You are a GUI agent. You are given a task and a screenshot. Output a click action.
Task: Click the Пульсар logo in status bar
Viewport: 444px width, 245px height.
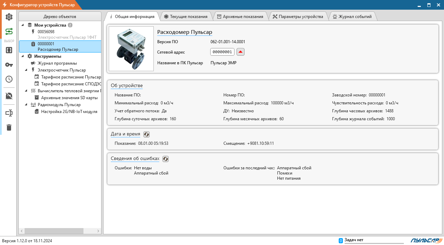pos(426,241)
